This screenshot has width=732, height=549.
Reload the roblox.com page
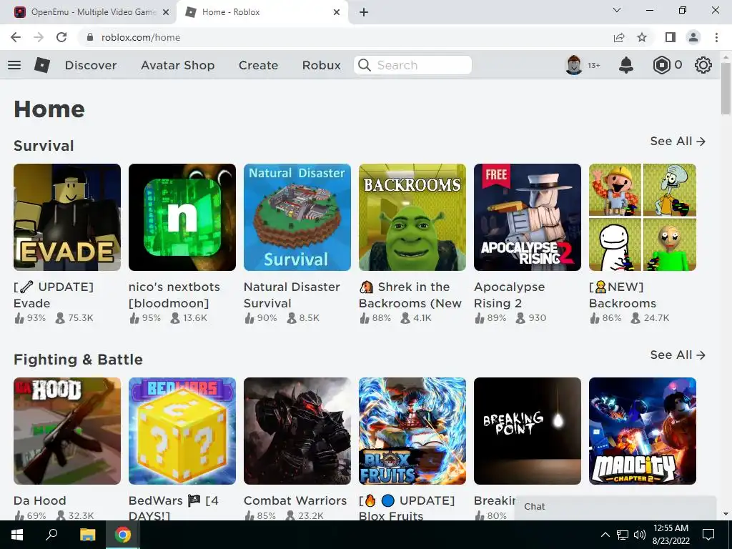click(x=61, y=37)
